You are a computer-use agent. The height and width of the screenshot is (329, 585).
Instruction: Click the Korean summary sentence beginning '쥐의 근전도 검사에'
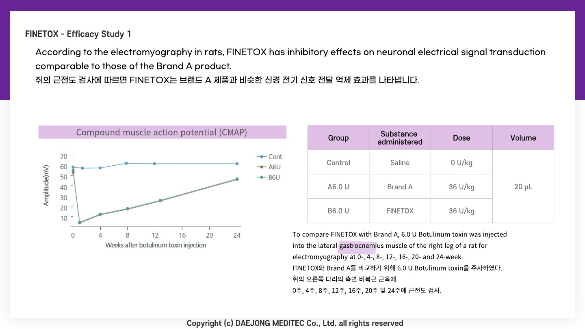point(227,80)
